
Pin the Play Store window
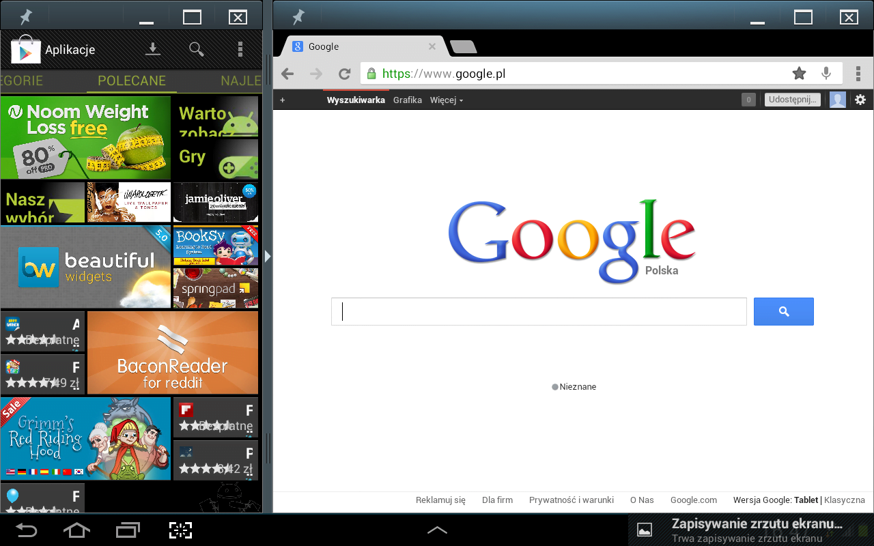pyautogui.click(x=26, y=17)
